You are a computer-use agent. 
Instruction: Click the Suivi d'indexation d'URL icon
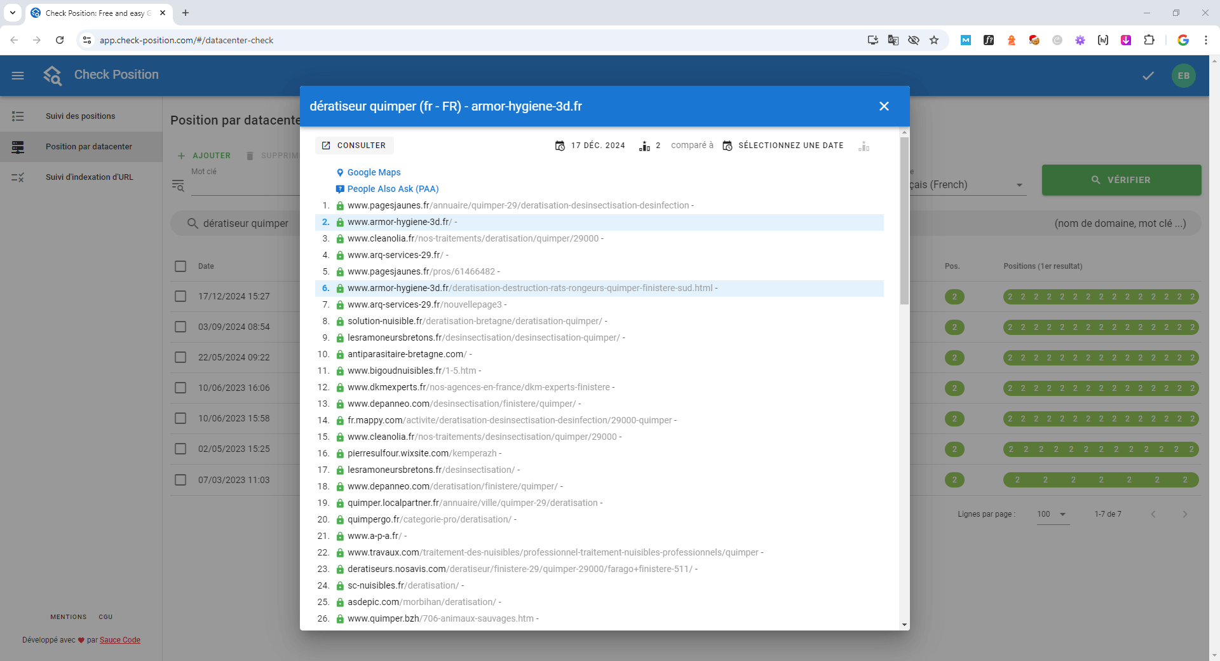coord(18,177)
